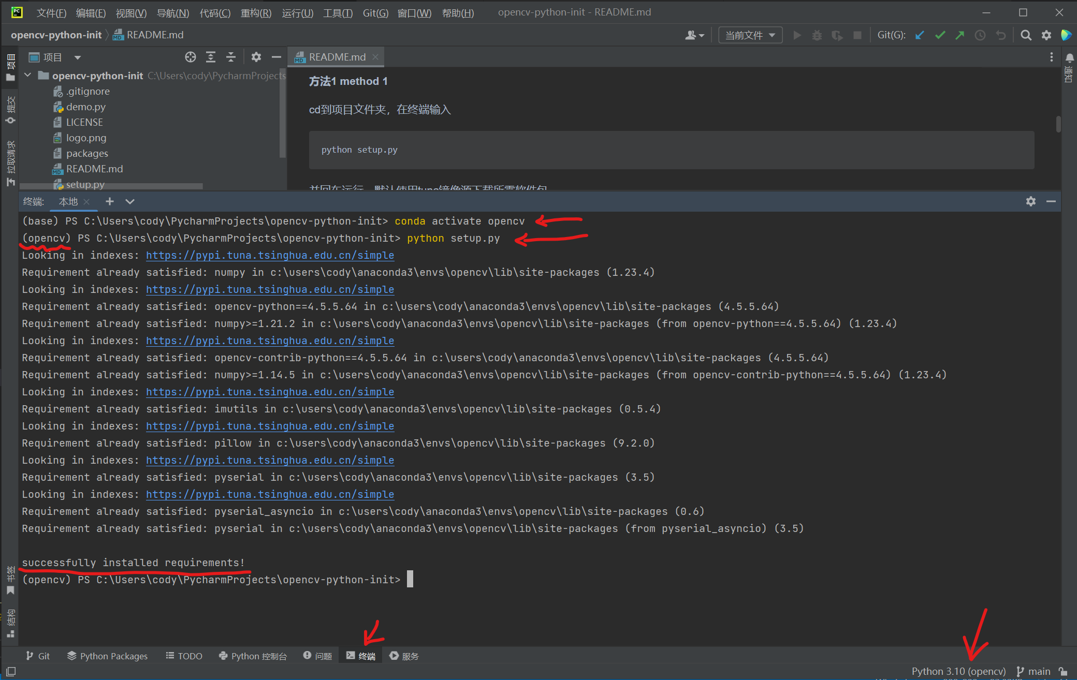Click the Python 3.10 (opencv) interpreter status

(x=958, y=671)
